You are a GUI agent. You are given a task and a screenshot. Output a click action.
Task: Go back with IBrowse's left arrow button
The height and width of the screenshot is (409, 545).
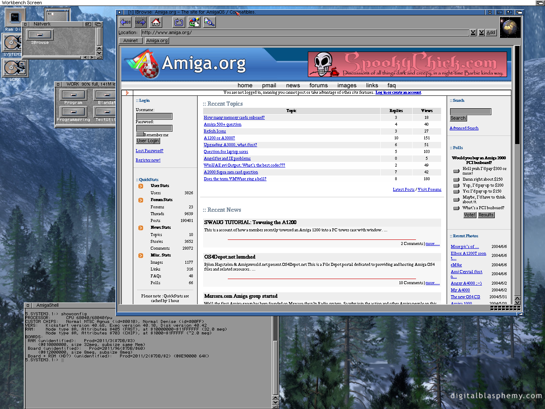(x=125, y=22)
